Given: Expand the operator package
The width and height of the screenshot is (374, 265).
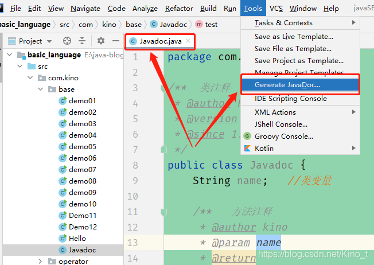Looking at the screenshot, I should click(x=40, y=262).
